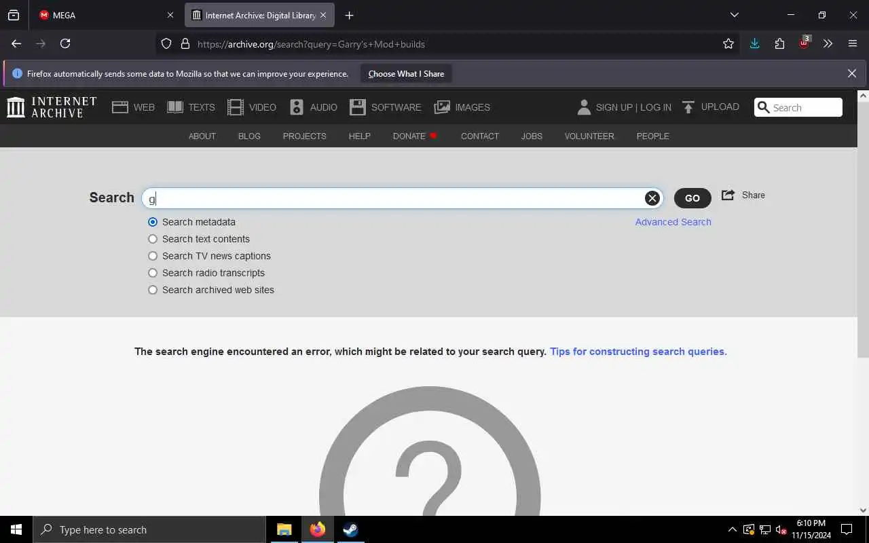Clear the search field with X
Viewport: 869px width, 543px height.
tap(652, 198)
